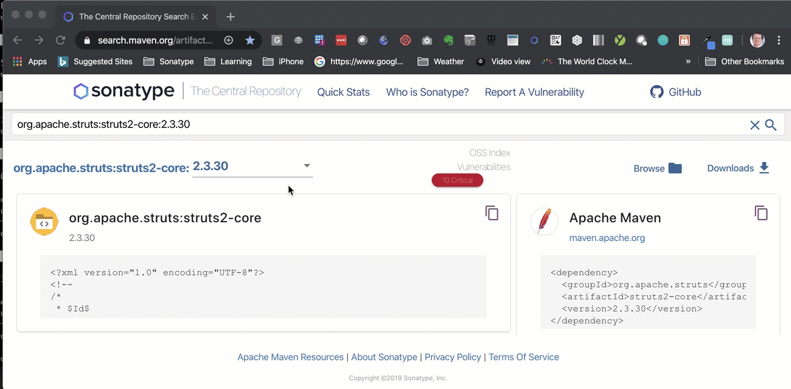Open the About Sonatype footer link
Image resolution: width=791 pixels, height=389 pixels.
(384, 358)
